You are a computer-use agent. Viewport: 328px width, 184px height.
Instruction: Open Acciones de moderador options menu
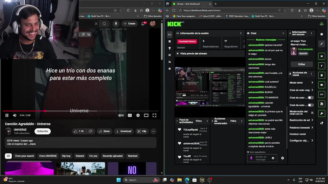pos(241,121)
